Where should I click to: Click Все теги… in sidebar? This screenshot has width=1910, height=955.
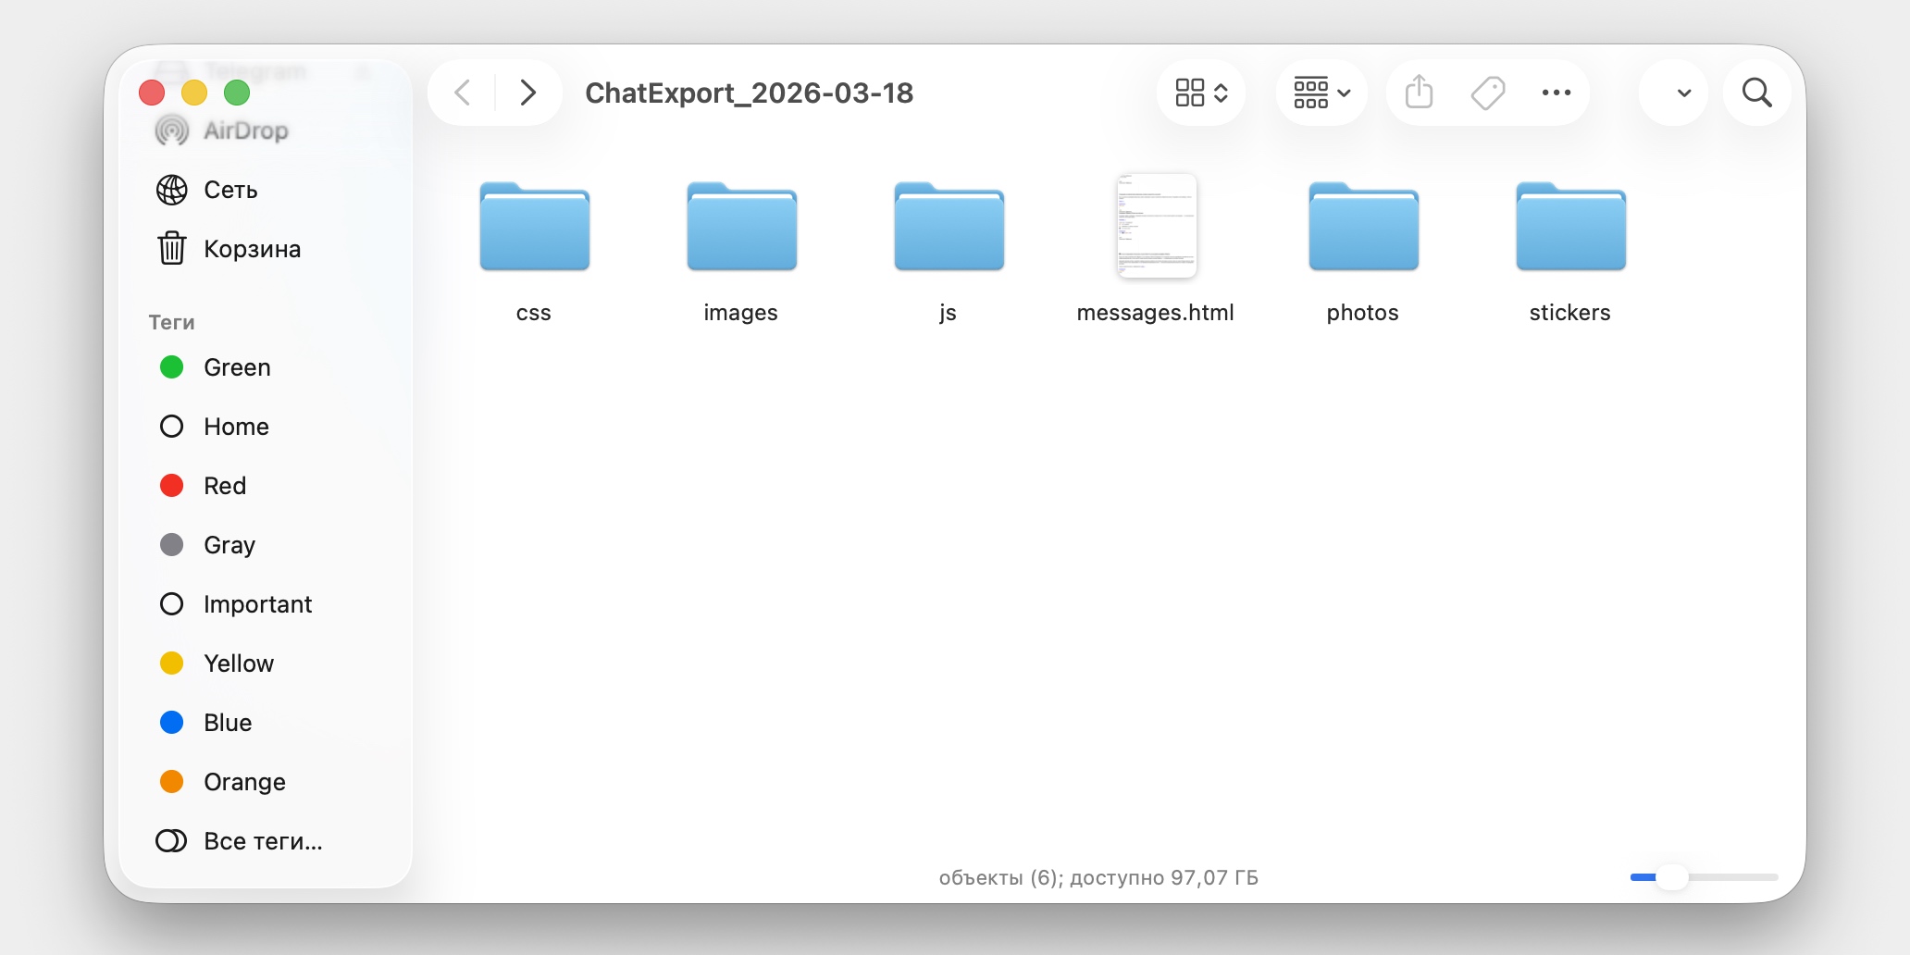point(263,841)
